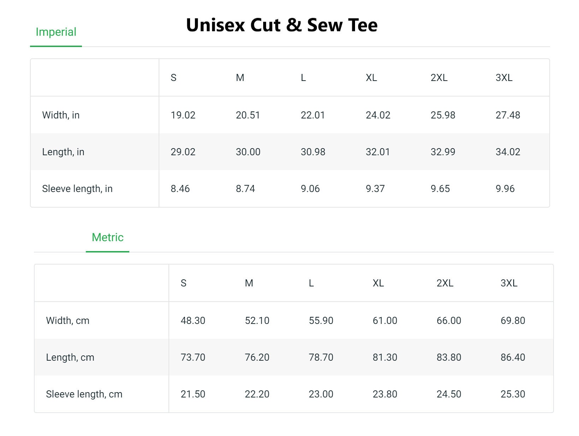Select the 61.00 width cell

pos(385,321)
